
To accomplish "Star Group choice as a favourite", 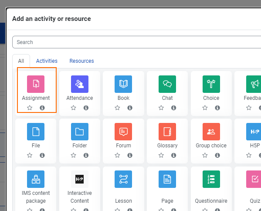I will (205, 155).
